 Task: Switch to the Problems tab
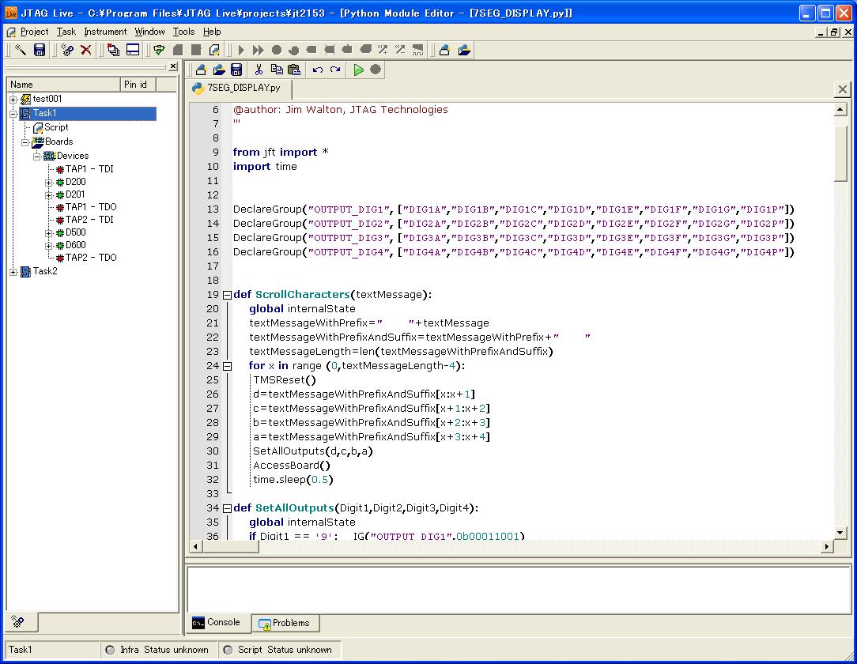[x=285, y=623]
